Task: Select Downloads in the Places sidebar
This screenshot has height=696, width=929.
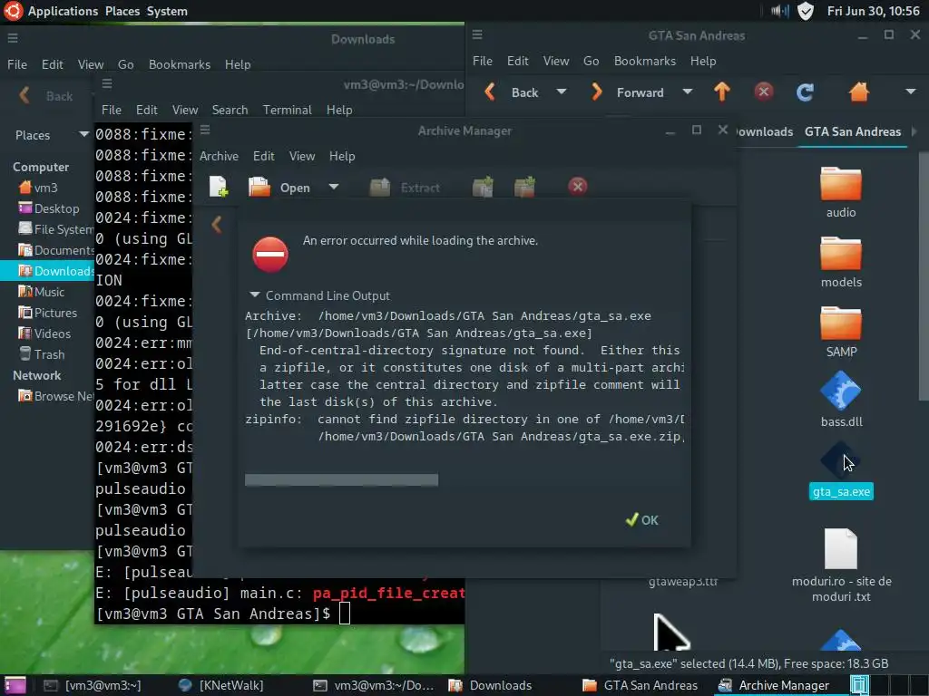Action: (x=47, y=271)
